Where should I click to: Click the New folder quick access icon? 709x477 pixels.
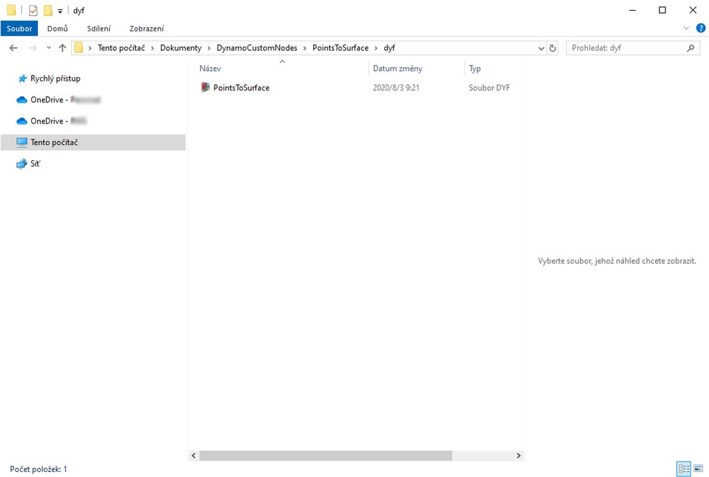point(48,11)
